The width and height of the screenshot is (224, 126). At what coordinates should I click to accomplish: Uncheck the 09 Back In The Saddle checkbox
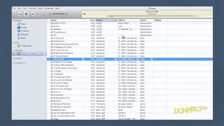point(52,62)
